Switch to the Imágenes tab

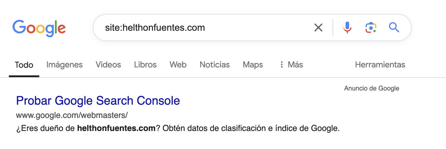click(x=64, y=65)
